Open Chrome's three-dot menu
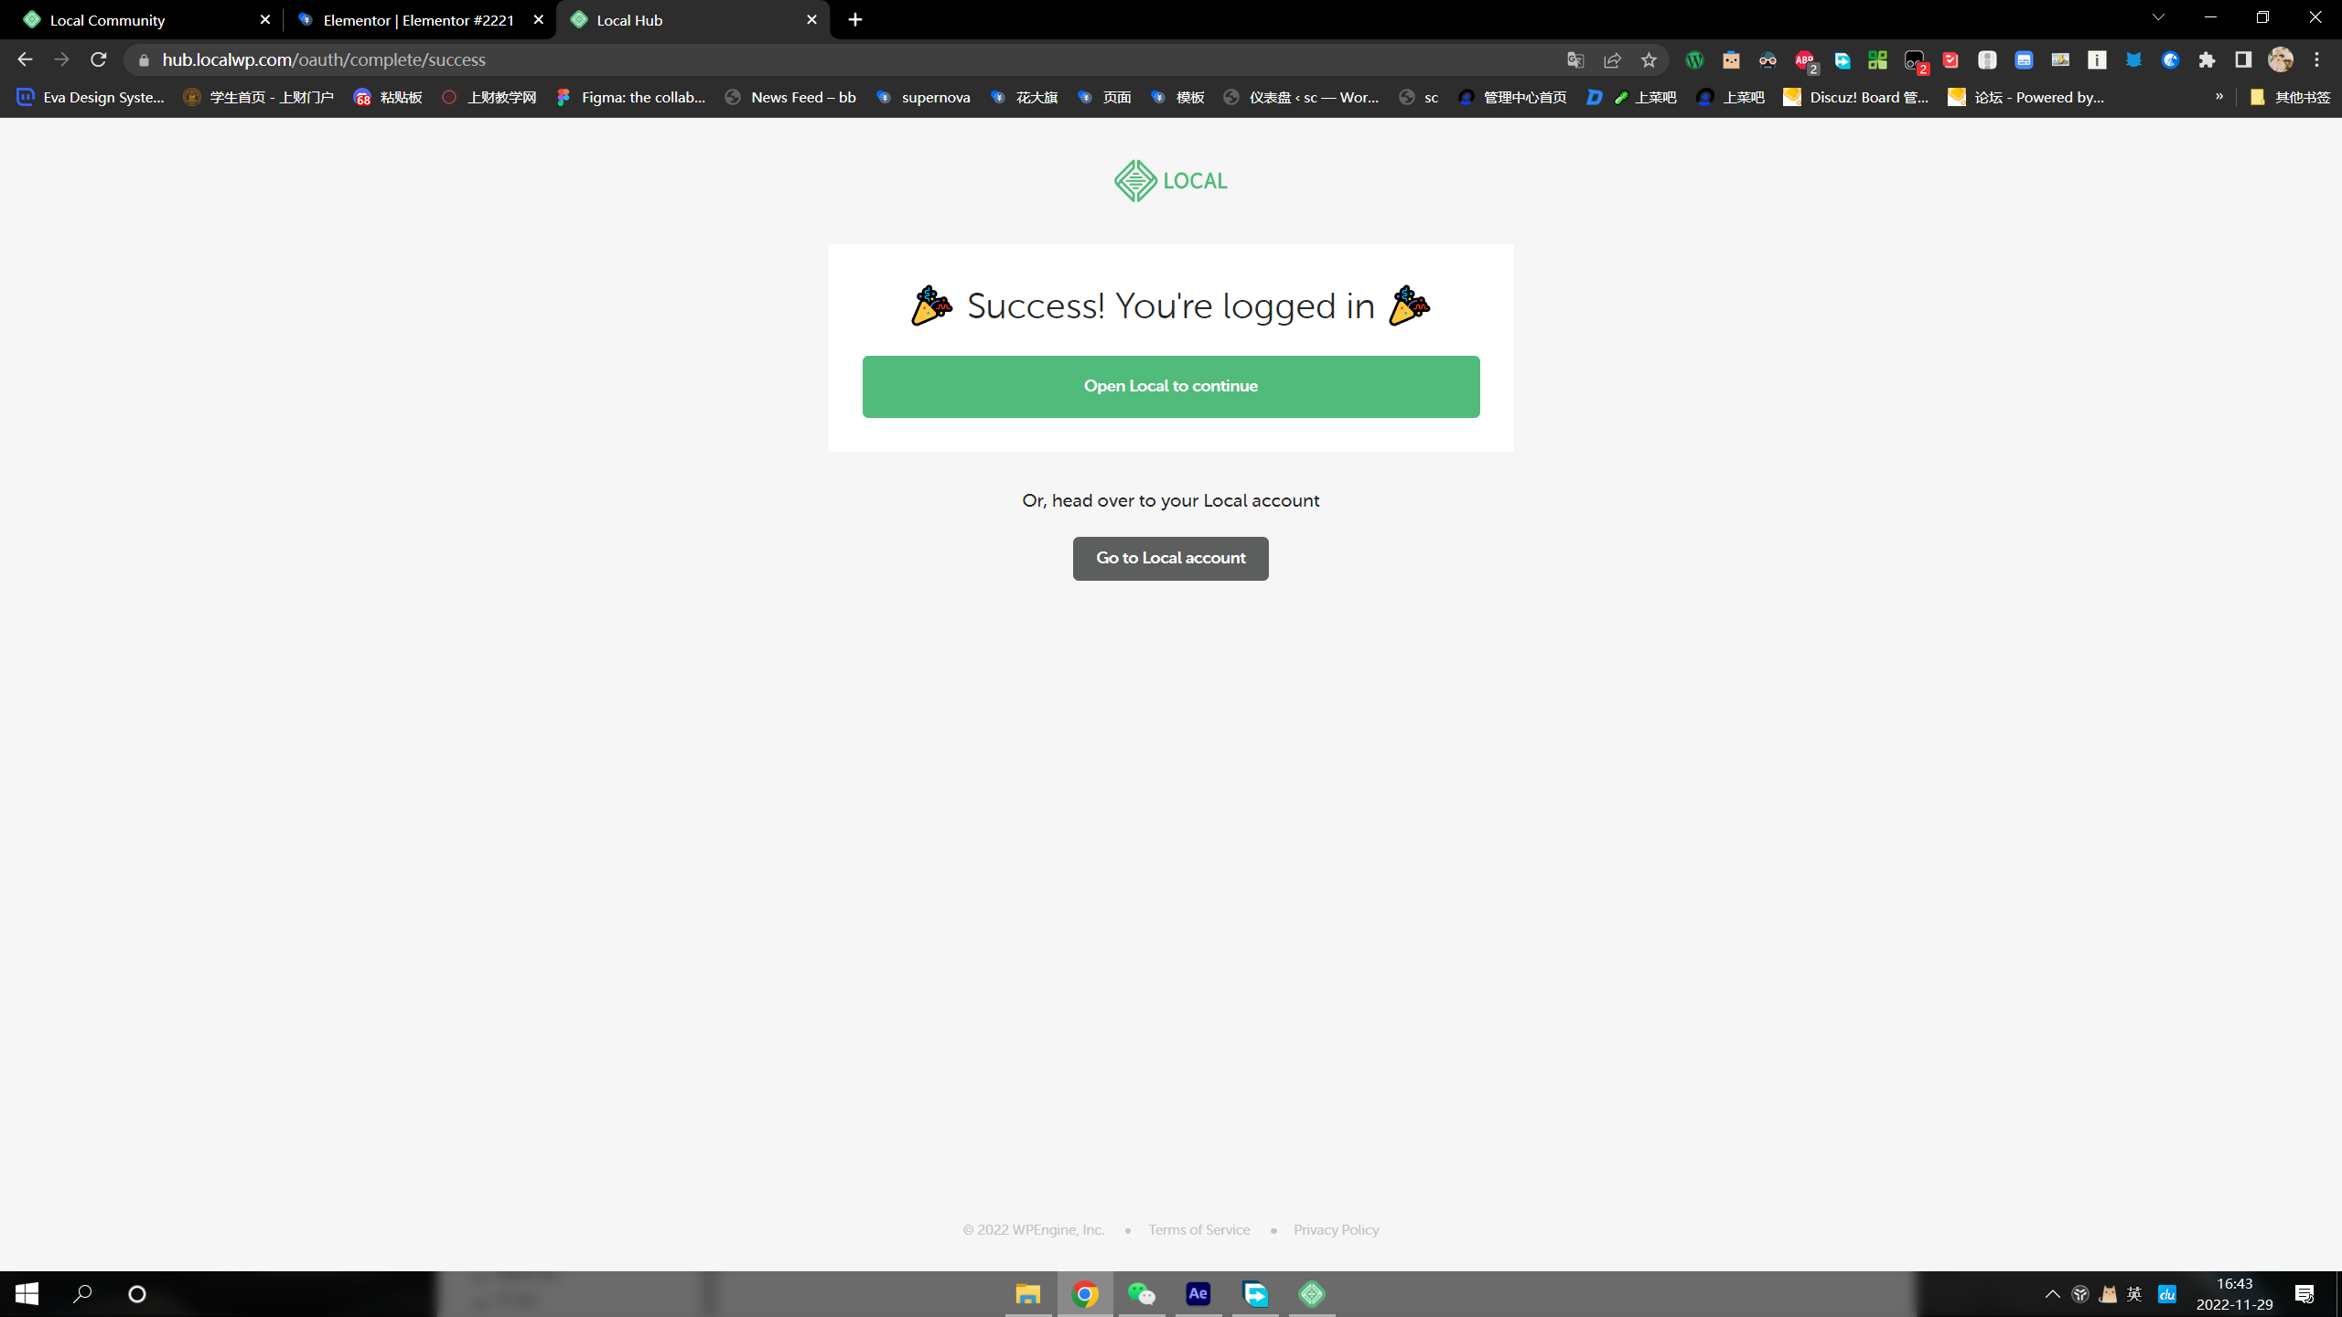This screenshot has width=2342, height=1317. tap(2316, 60)
